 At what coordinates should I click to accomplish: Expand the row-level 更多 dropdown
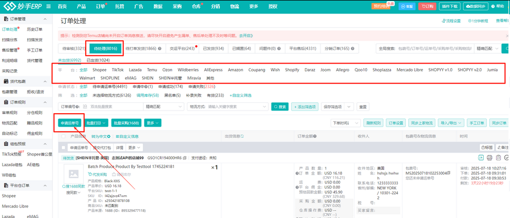tap(134, 147)
